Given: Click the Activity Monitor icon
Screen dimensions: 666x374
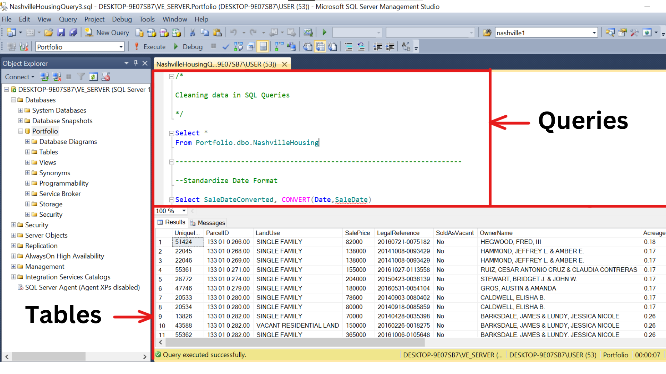Looking at the screenshot, I should pos(308,33).
